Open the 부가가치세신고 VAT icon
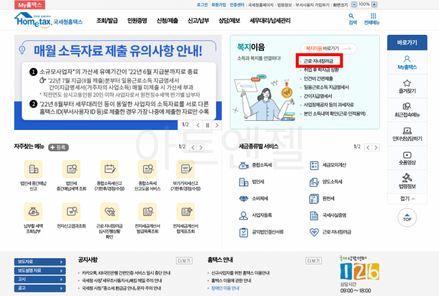439x296 pixels. [185, 169]
